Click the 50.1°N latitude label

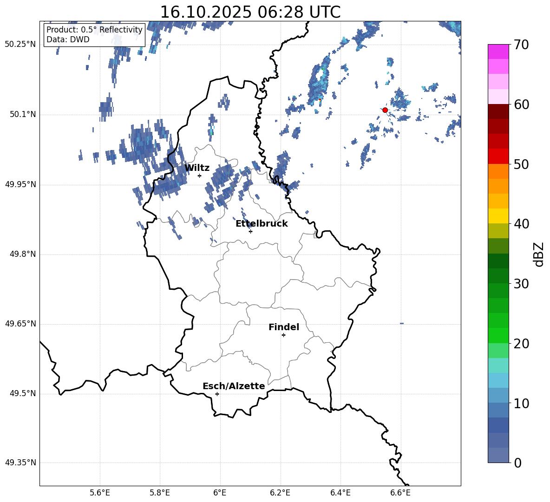tap(23, 115)
